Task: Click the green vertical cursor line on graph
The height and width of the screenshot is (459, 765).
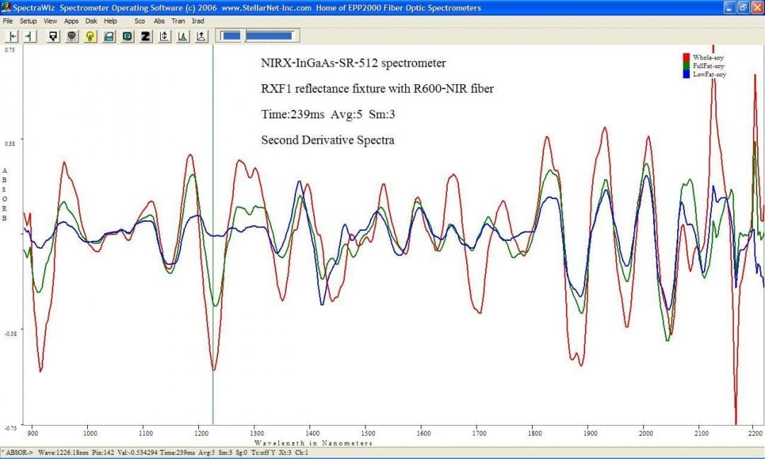Action: coord(213,212)
